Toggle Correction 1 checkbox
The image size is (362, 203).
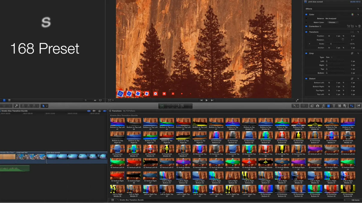point(306,26)
